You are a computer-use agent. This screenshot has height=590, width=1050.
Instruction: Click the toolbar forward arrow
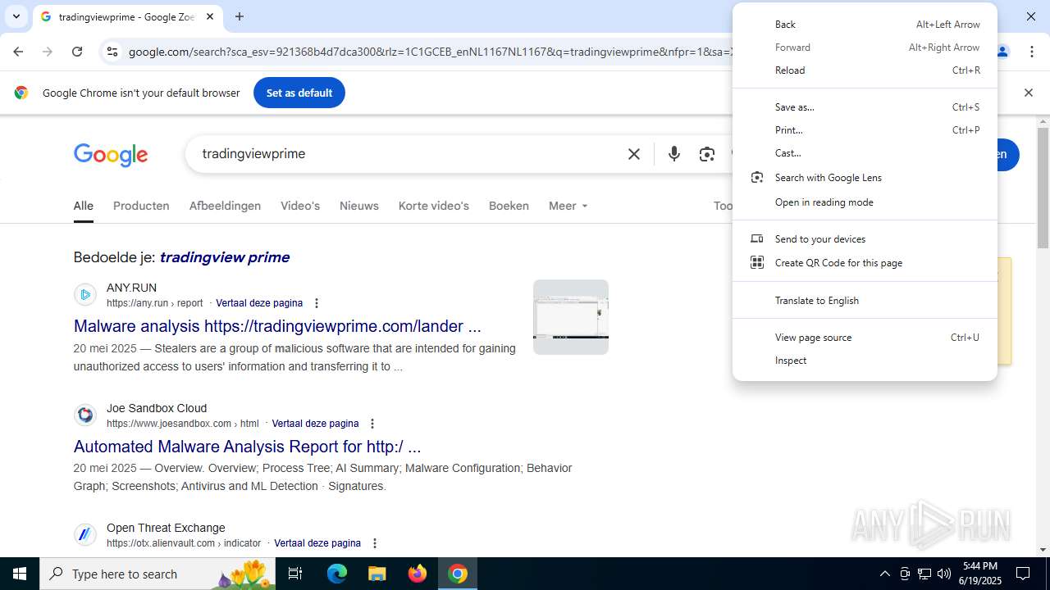48,52
